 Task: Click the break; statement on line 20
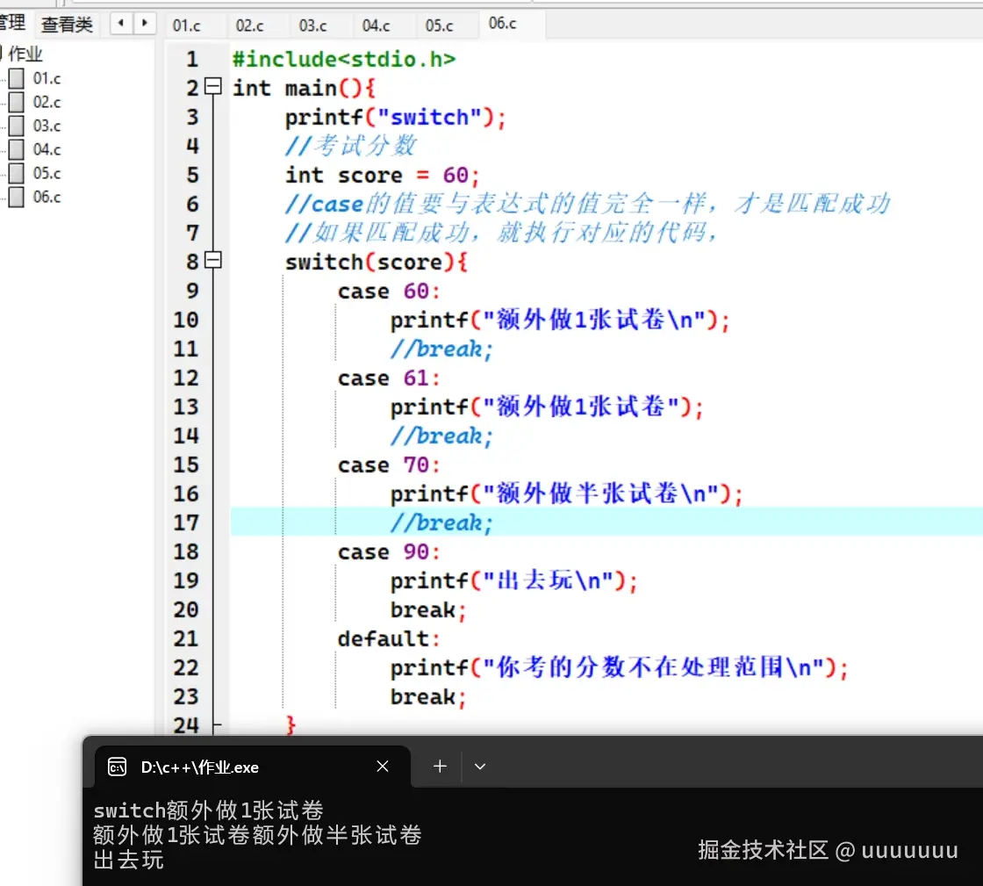[x=429, y=610]
